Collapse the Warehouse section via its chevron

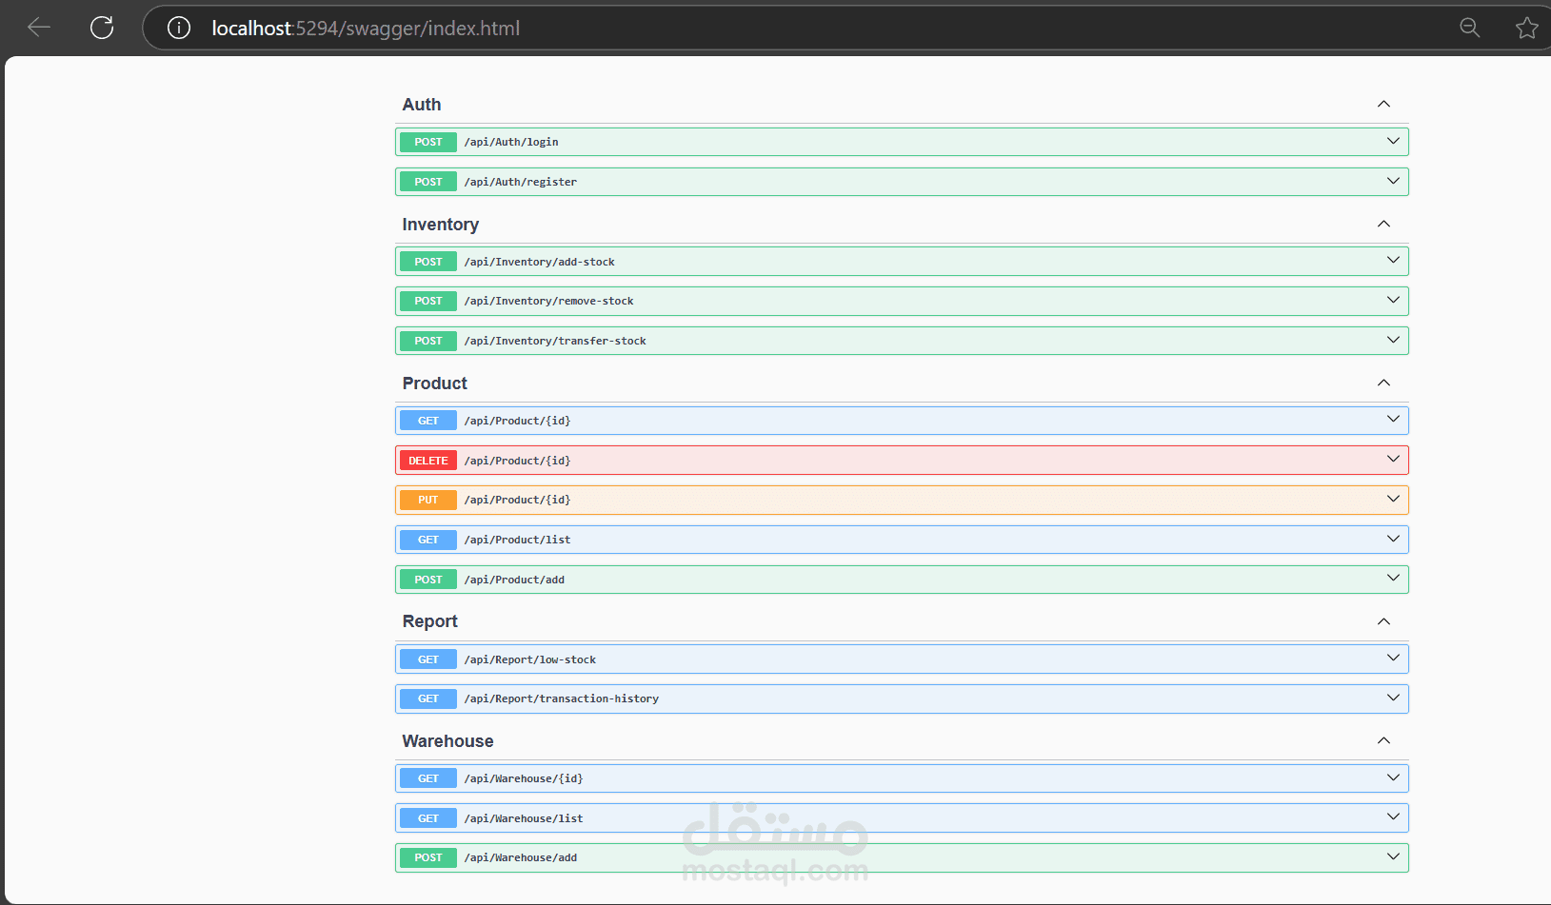click(1383, 740)
